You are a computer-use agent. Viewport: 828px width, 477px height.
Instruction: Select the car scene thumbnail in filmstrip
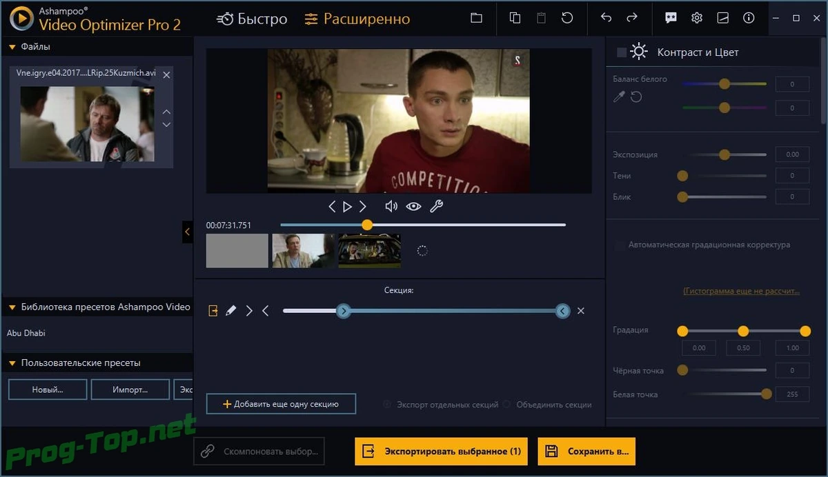pos(369,251)
